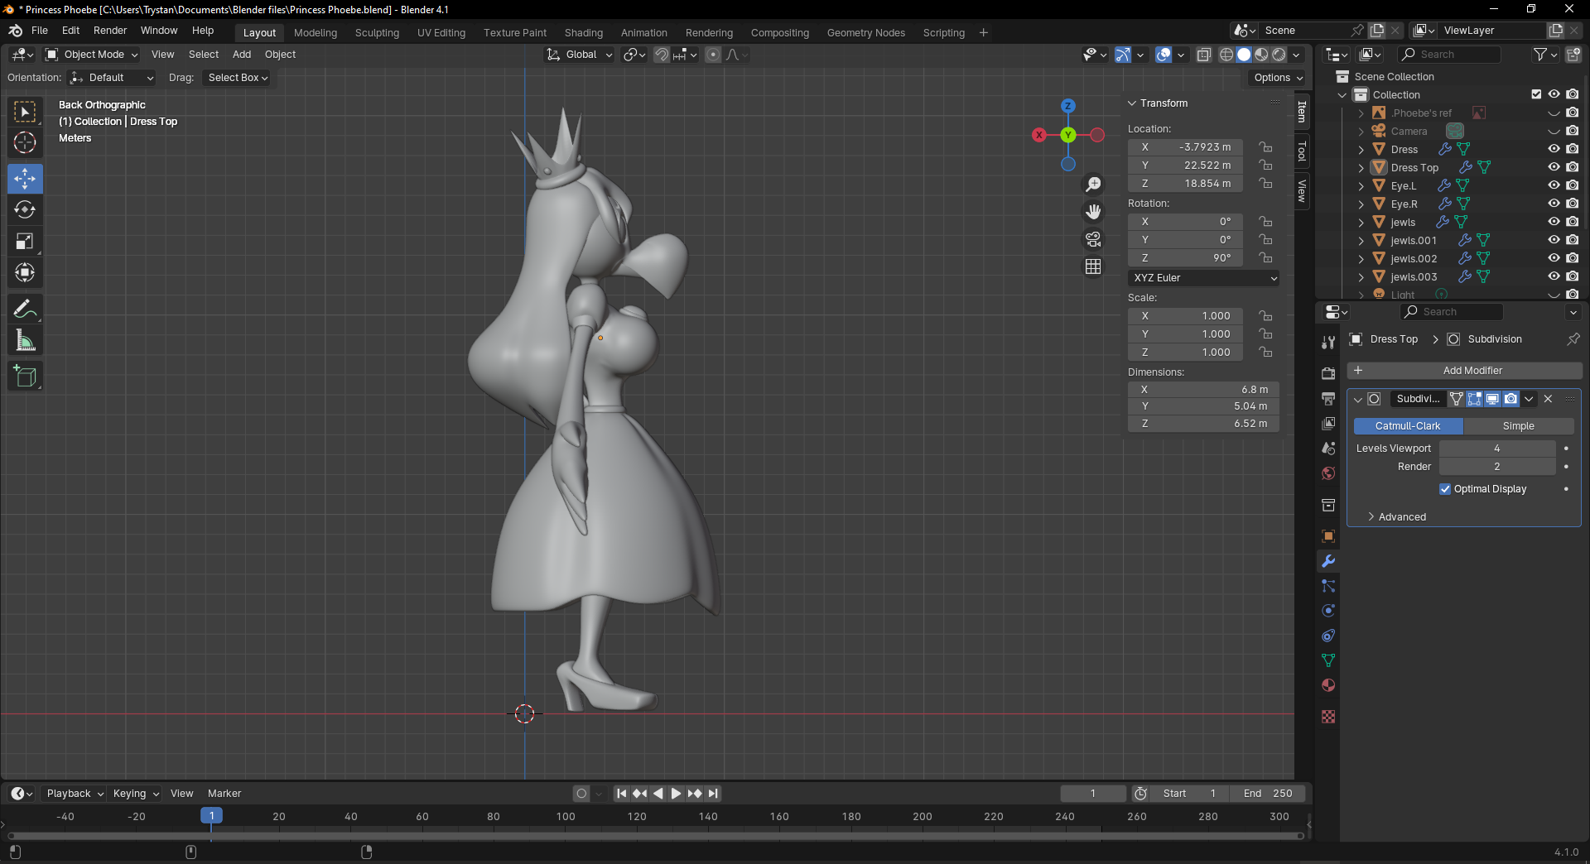Select the Rotate tool
The image size is (1590, 864).
click(25, 210)
